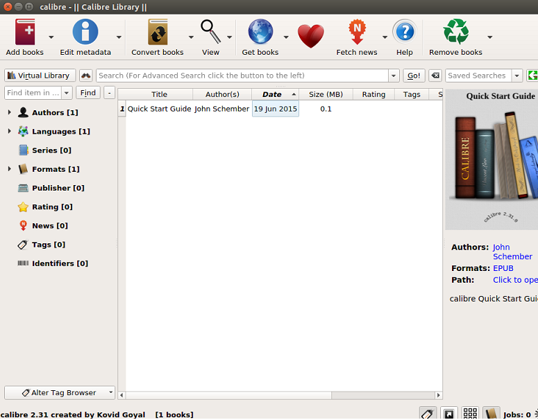Open advanced search binoculars icon
The image size is (538, 420).
[86, 76]
